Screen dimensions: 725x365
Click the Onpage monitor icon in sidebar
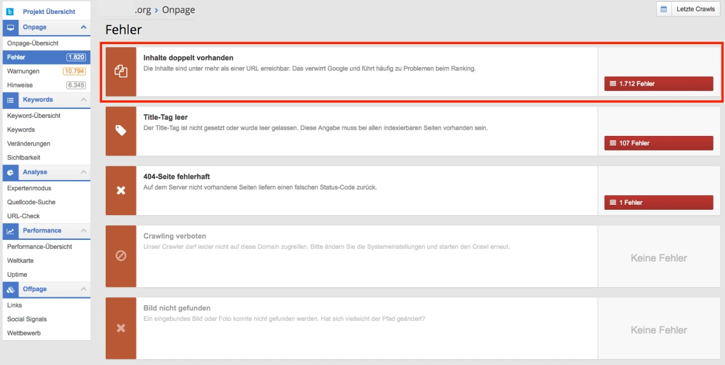click(10, 28)
